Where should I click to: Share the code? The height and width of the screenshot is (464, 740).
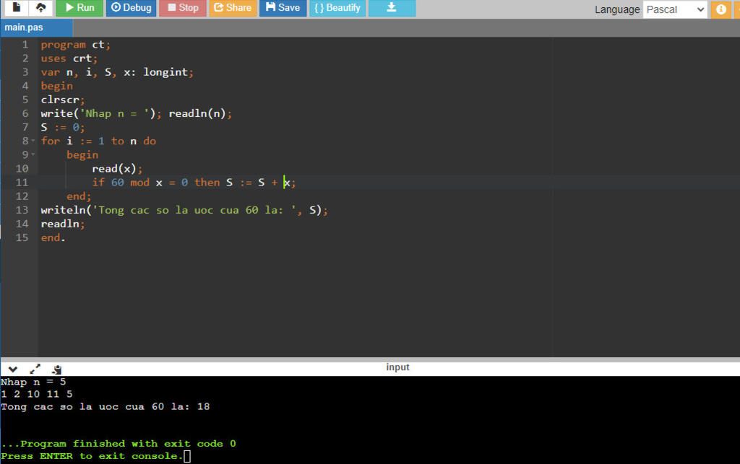click(233, 7)
